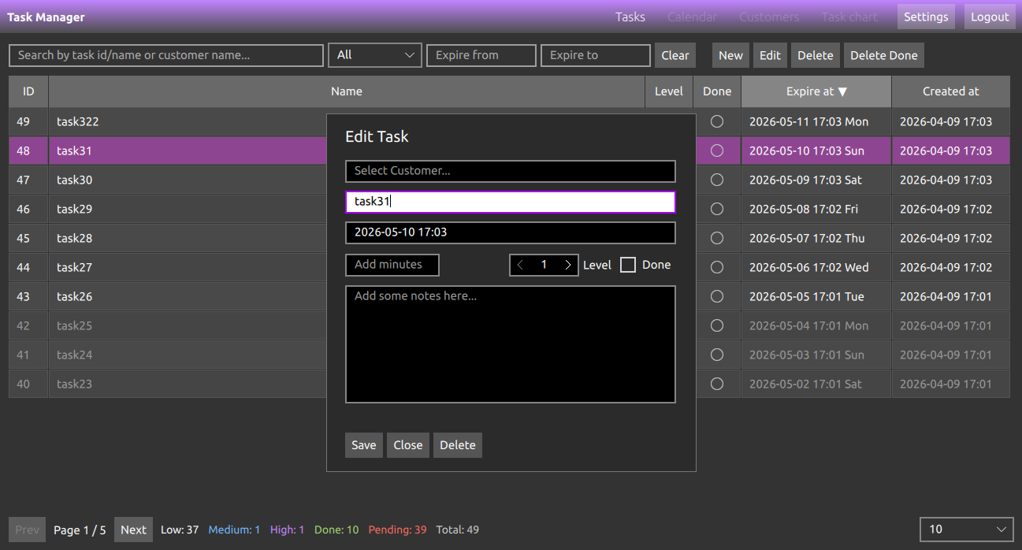Viewport: 1022px width, 550px height.
Task: Open the Calendar tab
Action: 693,17
